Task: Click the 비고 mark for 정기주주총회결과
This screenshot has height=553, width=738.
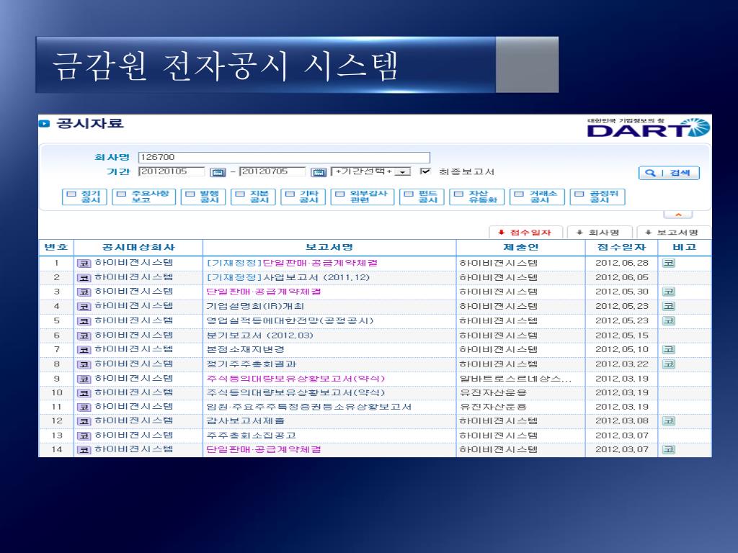Action: pyautogui.click(x=669, y=364)
